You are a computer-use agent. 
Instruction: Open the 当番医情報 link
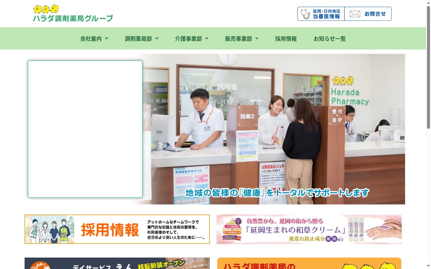tap(321, 14)
